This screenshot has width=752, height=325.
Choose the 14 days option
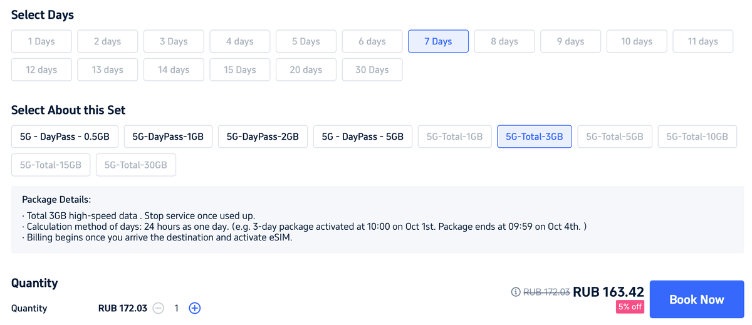pos(174,70)
